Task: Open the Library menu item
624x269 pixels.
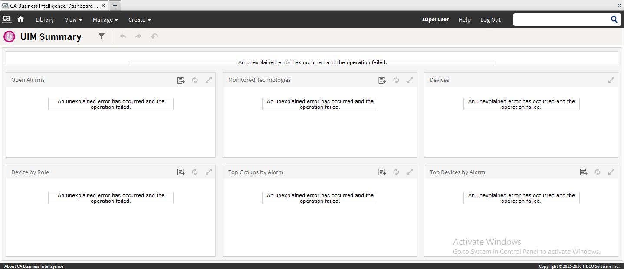Action: pyautogui.click(x=45, y=19)
